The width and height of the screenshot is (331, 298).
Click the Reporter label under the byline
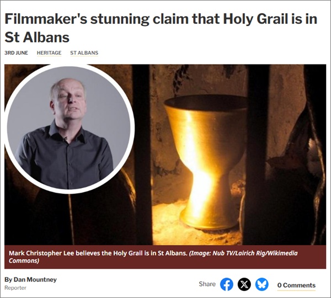[x=15, y=288]
